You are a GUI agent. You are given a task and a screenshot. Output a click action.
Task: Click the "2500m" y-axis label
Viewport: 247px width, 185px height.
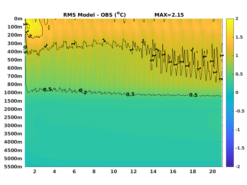(13, 117)
